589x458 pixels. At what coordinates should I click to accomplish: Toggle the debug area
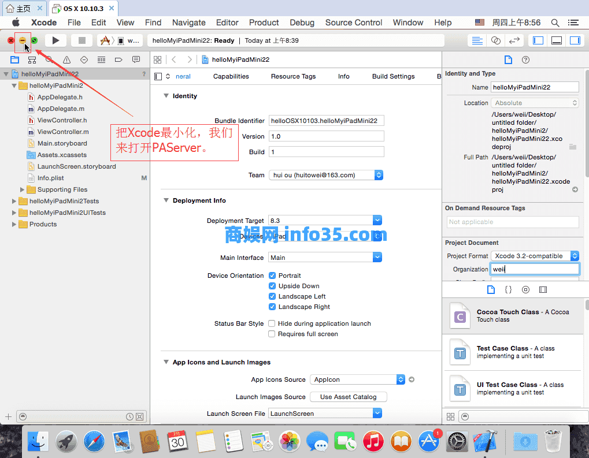click(556, 40)
